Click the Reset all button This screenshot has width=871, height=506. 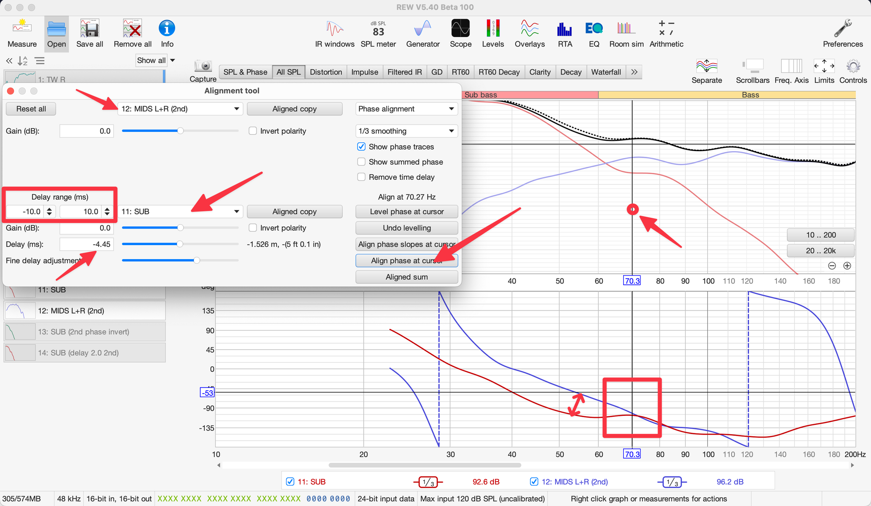[31, 109]
